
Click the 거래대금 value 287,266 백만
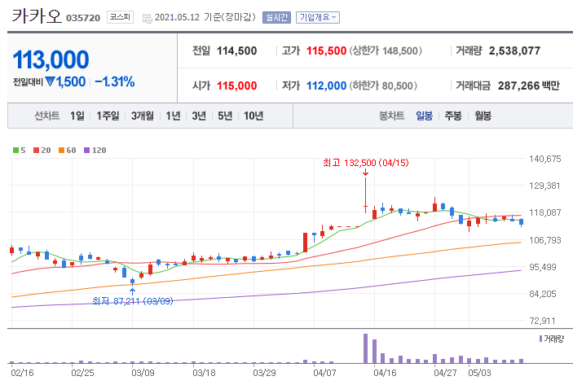coord(528,85)
